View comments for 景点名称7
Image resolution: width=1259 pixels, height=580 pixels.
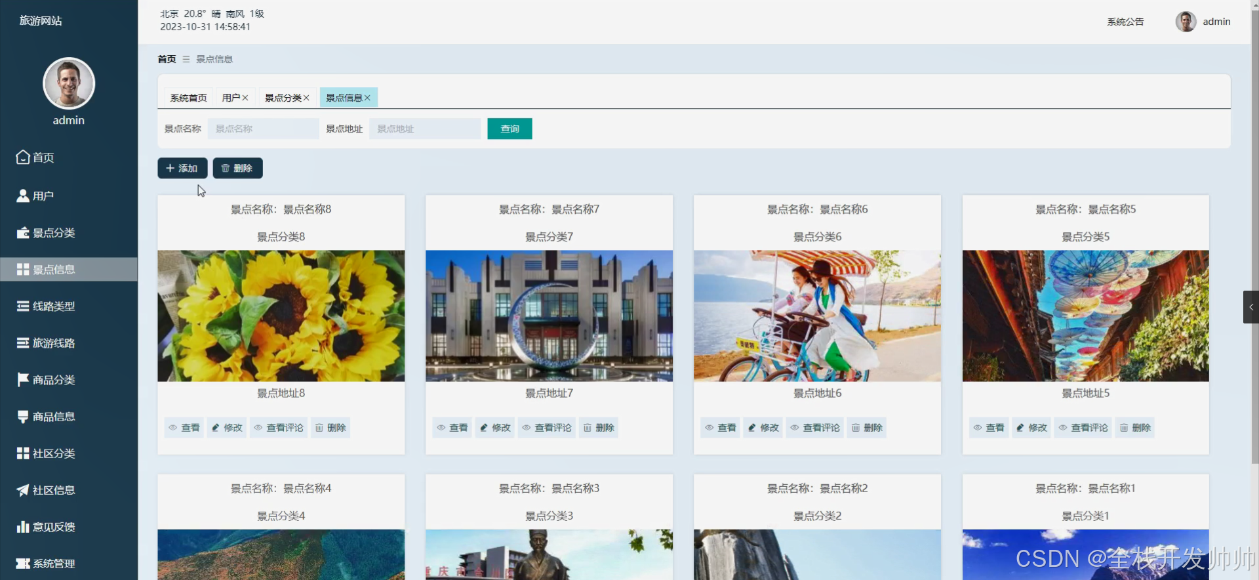point(546,428)
